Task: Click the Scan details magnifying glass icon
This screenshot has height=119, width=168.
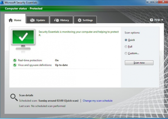Action: (x=14, y=97)
